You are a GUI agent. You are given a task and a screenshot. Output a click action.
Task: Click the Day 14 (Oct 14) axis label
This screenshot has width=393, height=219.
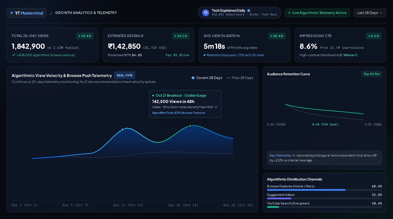coord(128,205)
